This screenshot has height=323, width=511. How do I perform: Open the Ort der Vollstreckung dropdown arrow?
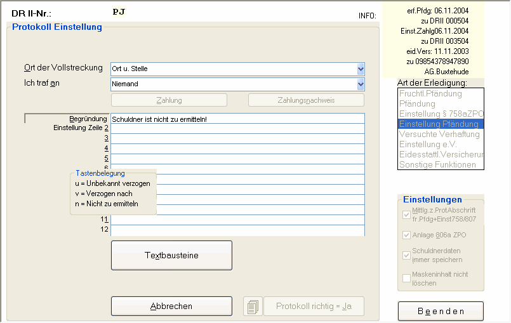pos(361,69)
